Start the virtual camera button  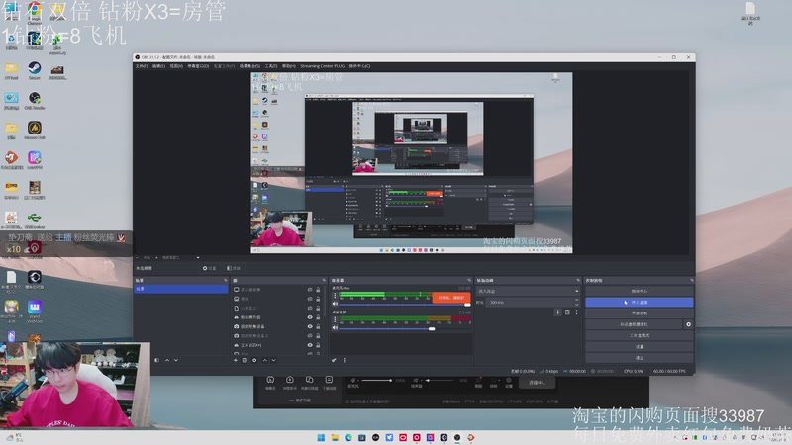634,324
